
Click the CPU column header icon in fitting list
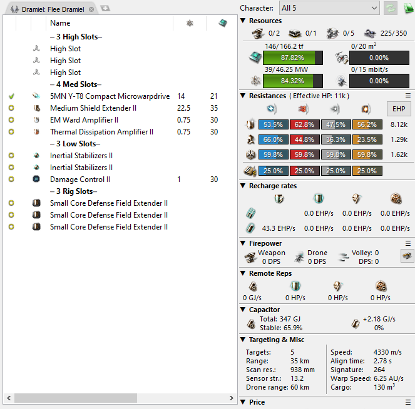coord(223,23)
